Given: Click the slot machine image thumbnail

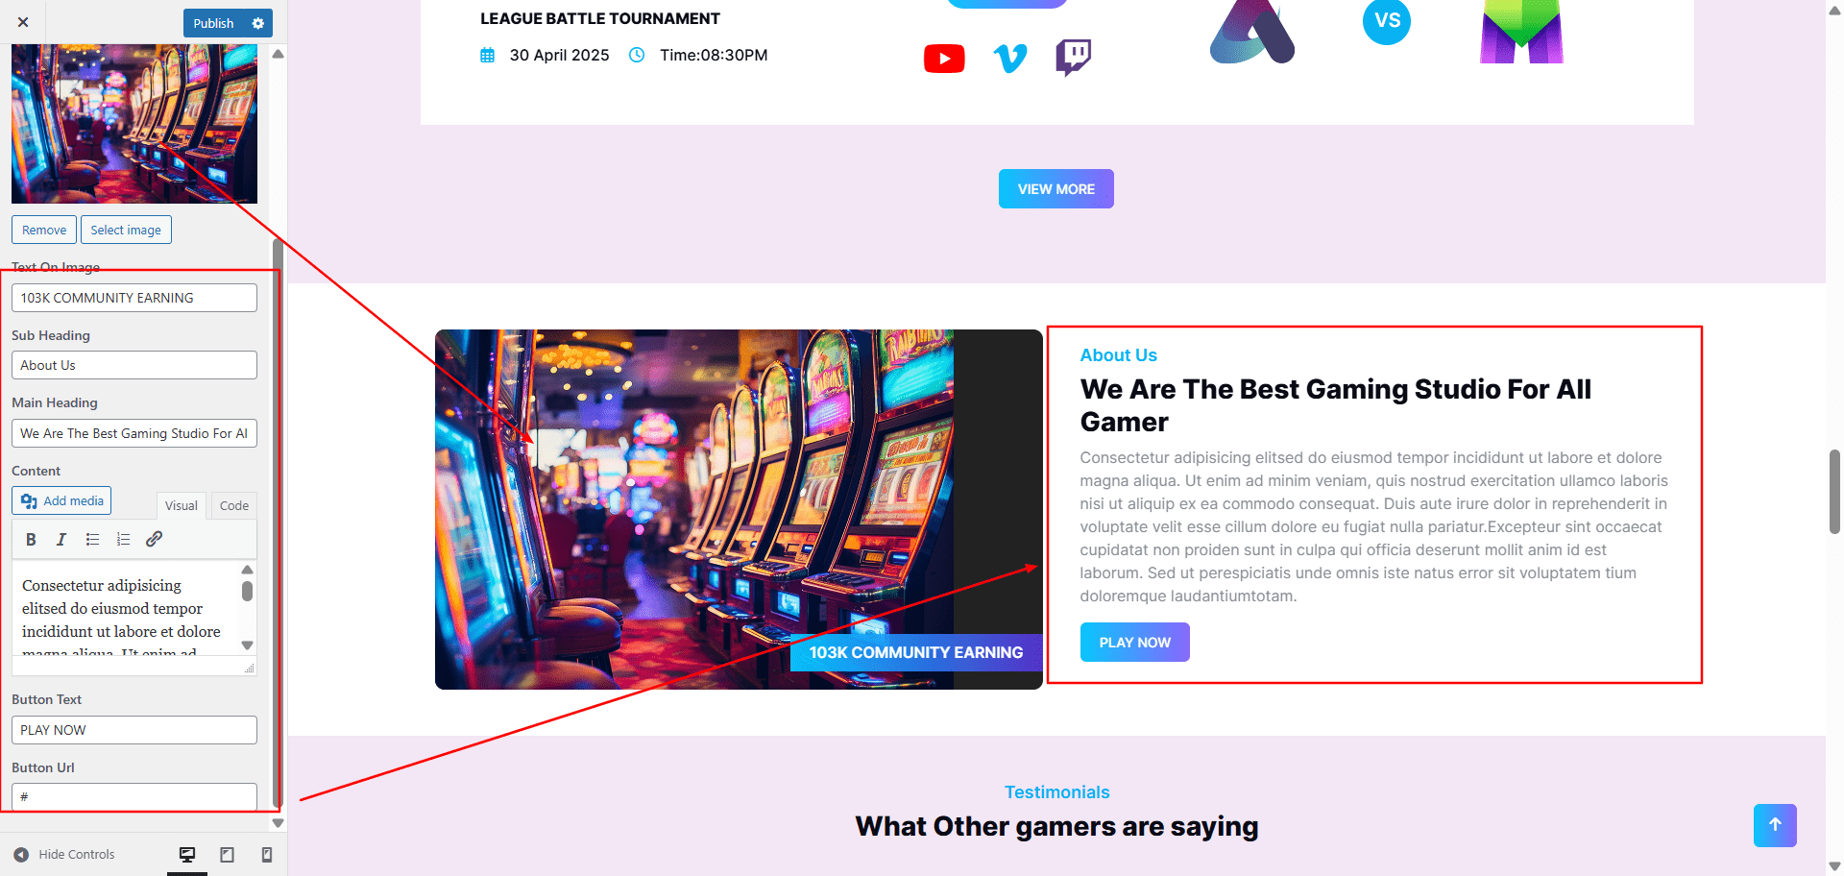Looking at the screenshot, I should click(x=134, y=123).
